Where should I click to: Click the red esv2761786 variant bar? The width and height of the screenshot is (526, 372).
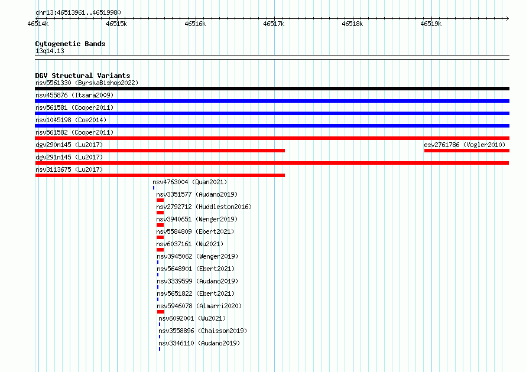467,151
